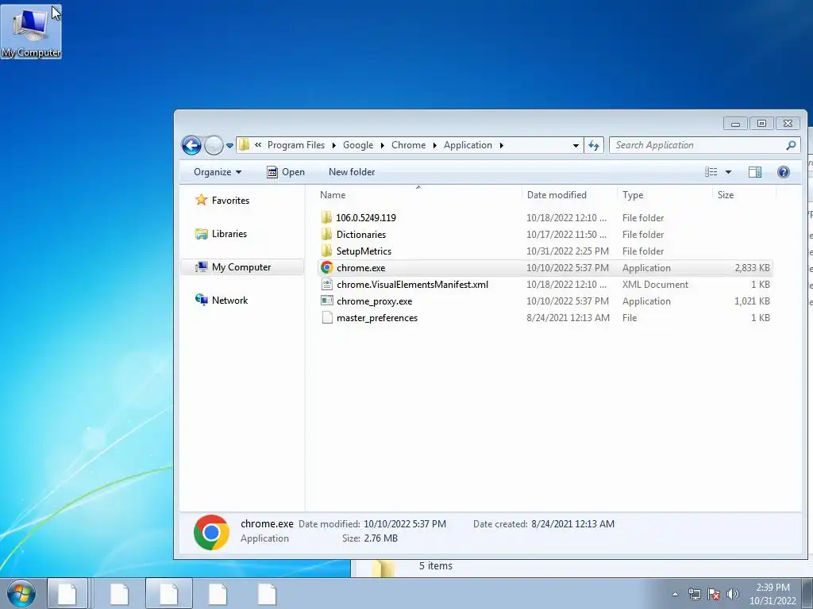The height and width of the screenshot is (609, 813).
Task: Maximize the Explorer window
Action: click(x=761, y=123)
